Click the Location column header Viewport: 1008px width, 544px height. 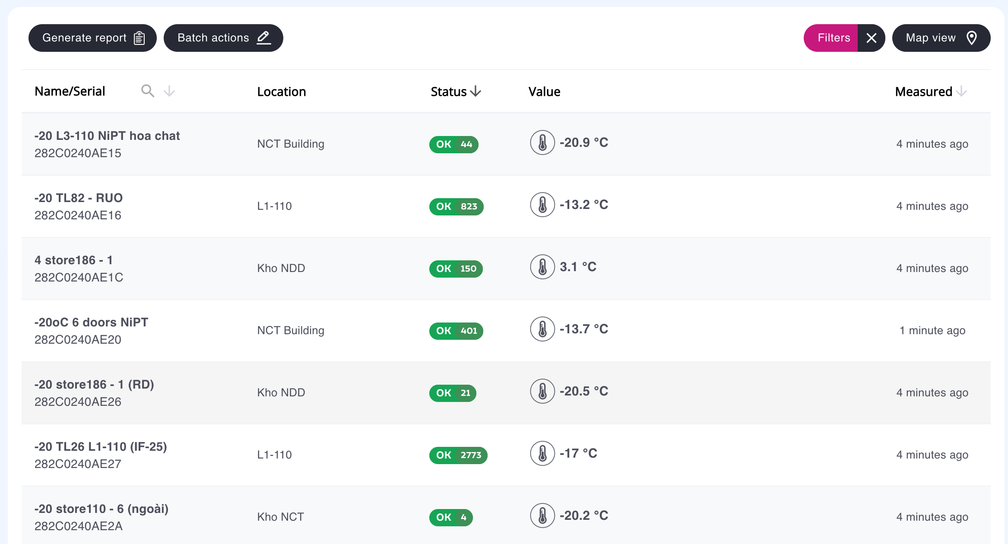(282, 92)
